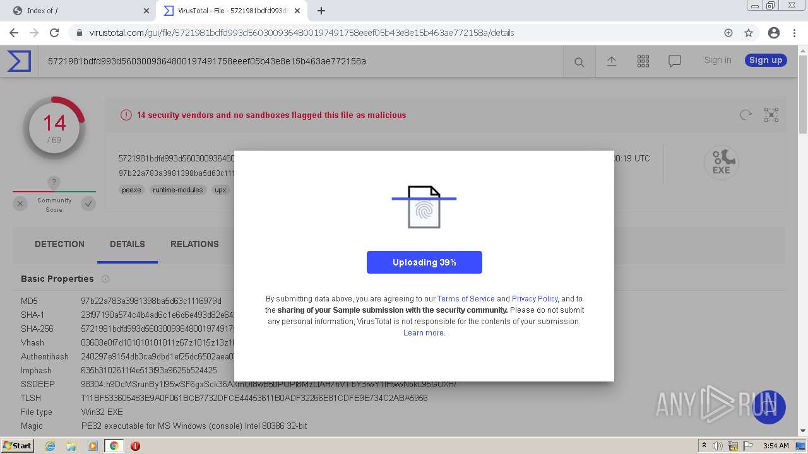
Task: Open the Chrome profile icon
Action: (x=774, y=33)
